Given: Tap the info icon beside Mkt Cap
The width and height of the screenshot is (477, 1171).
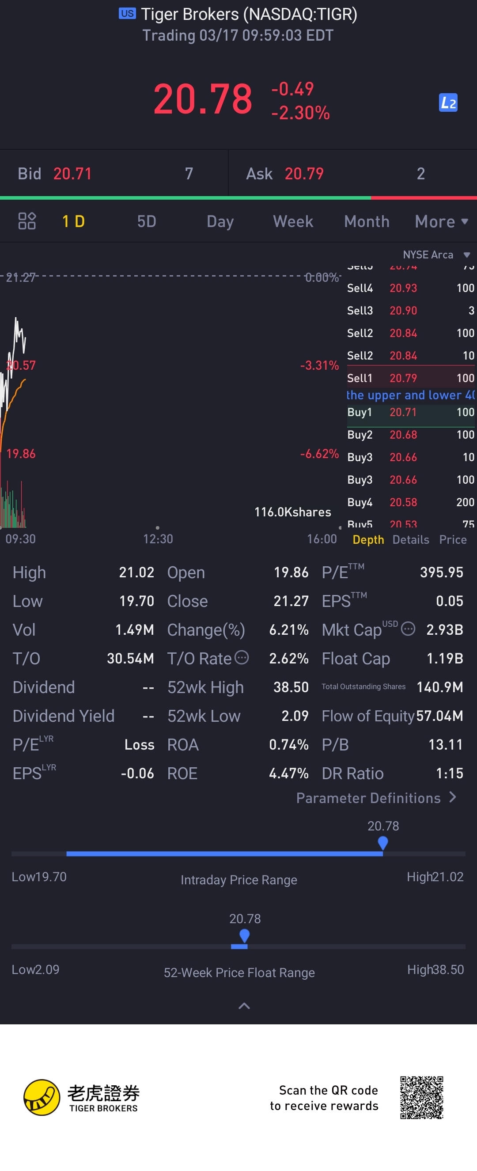Looking at the screenshot, I should click(408, 629).
